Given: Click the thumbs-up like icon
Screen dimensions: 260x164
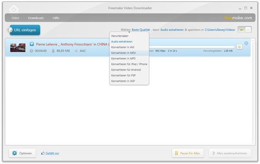Looking at the screenshot, I should 43,153.
